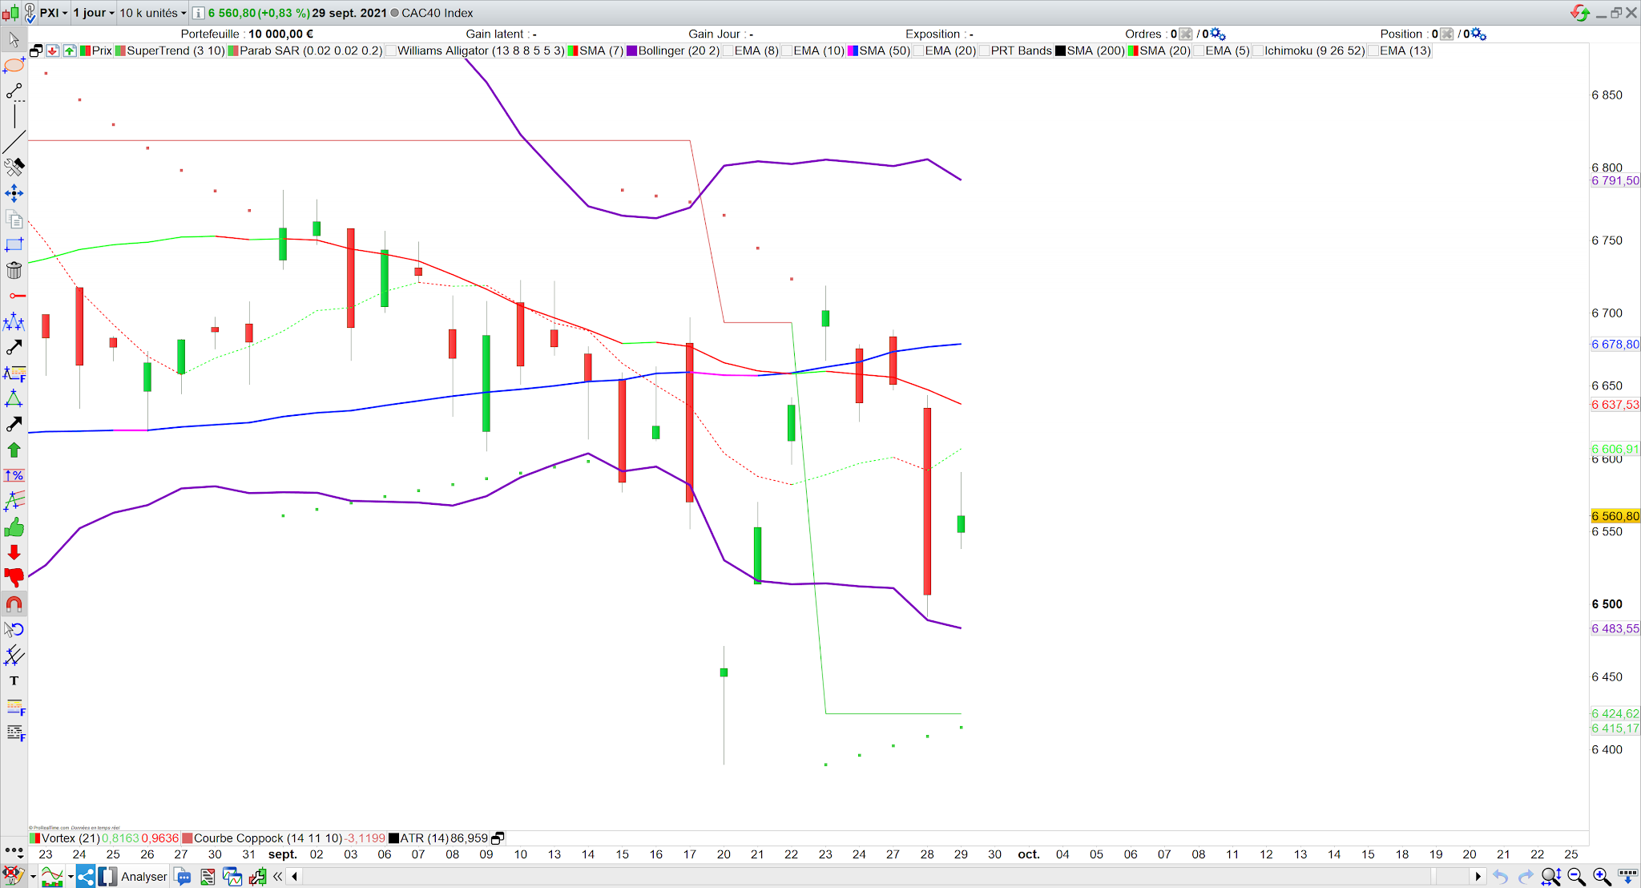Open Vortex (21) indicator label
The width and height of the screenshot is (1641, 888).
(71, 838)
